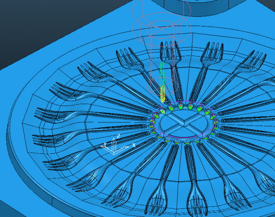Click the cross-shaped center hub
This screenshot has width=275, height=217.
point(183,122)
